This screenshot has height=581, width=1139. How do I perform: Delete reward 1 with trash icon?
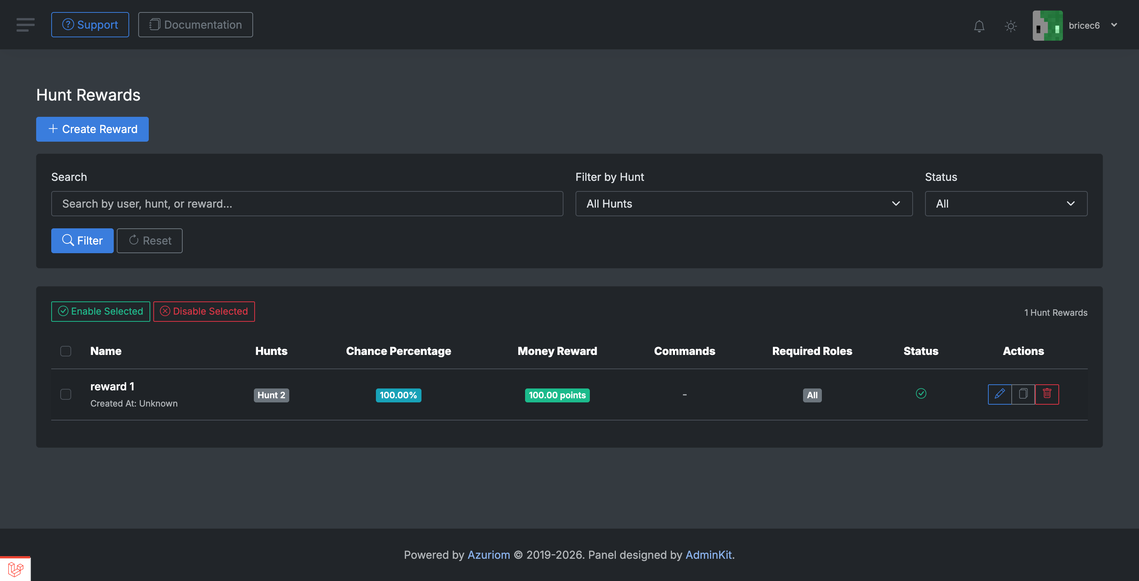1047,394
